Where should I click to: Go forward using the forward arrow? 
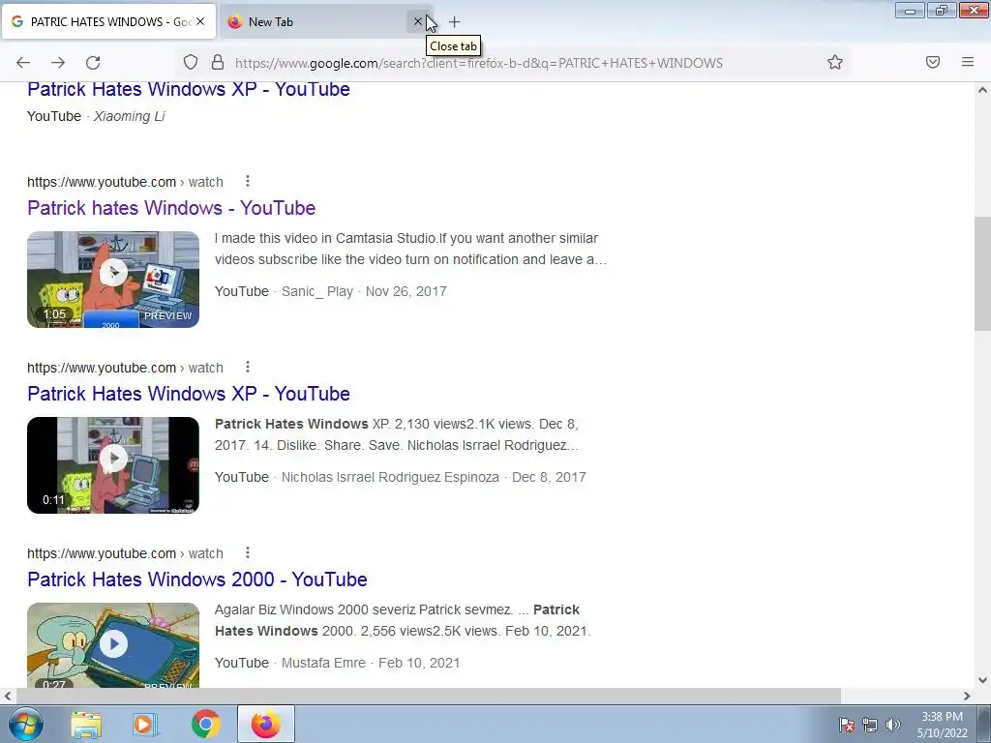point(58,63)
